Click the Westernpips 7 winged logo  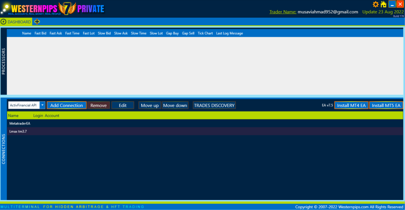click(67, 8)
